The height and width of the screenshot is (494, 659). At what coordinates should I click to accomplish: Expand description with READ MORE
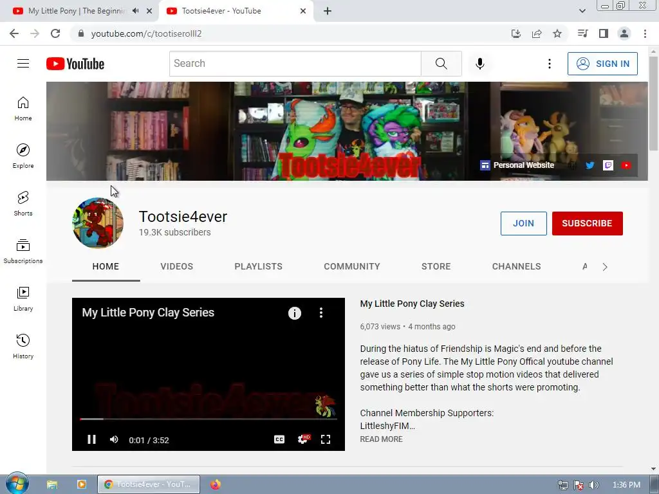point(381,439)
